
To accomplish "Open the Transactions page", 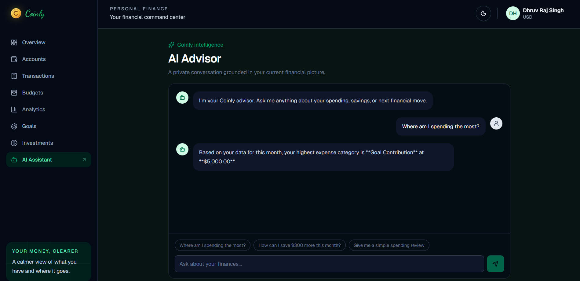I will pyautogui.click(x=49, y=76).
